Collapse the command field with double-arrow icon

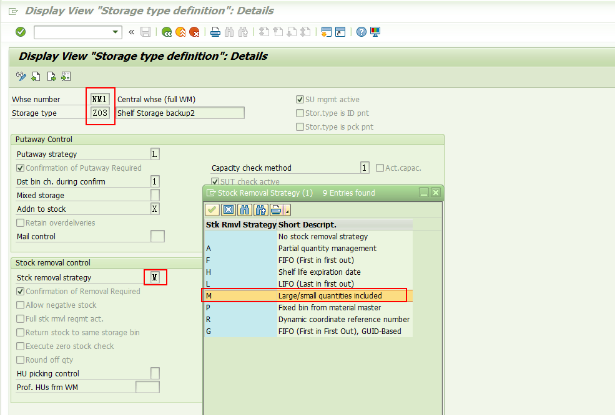(x=131, y=32)
